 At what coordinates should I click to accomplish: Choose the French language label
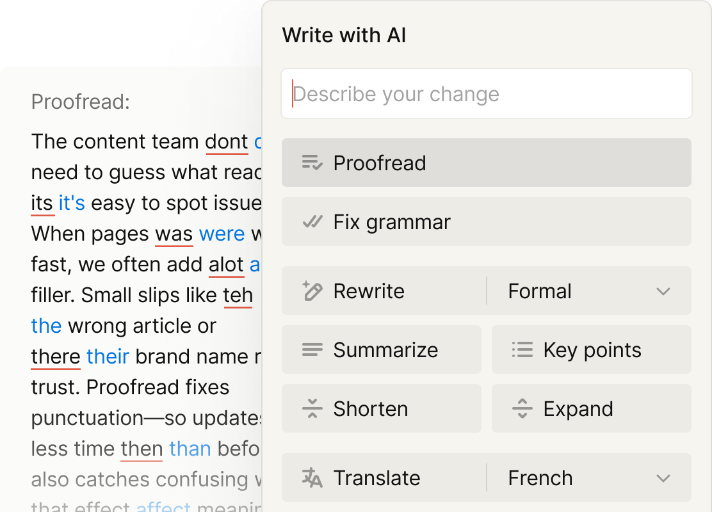540,478
